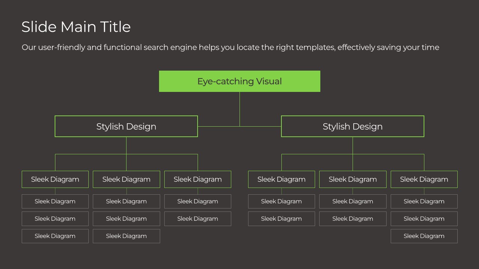Select the green 'Eye-catching Visual' box
The image size is (479, 269).
tap(239, 81)
